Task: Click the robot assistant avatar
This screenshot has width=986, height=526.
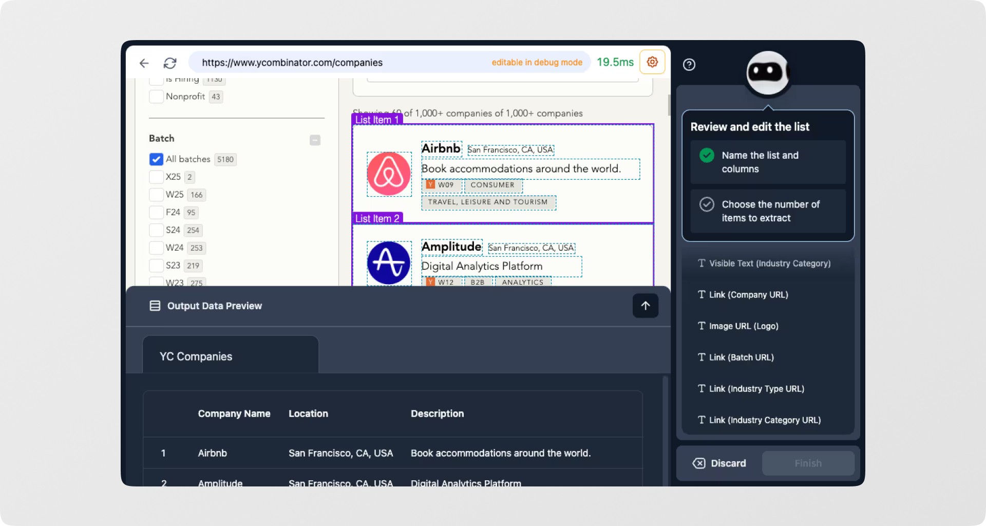Action: (768, 73)
